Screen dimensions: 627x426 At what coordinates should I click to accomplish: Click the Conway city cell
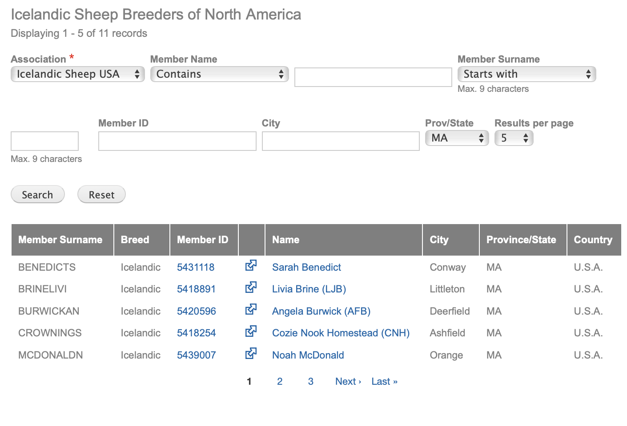tap(448, 267)
